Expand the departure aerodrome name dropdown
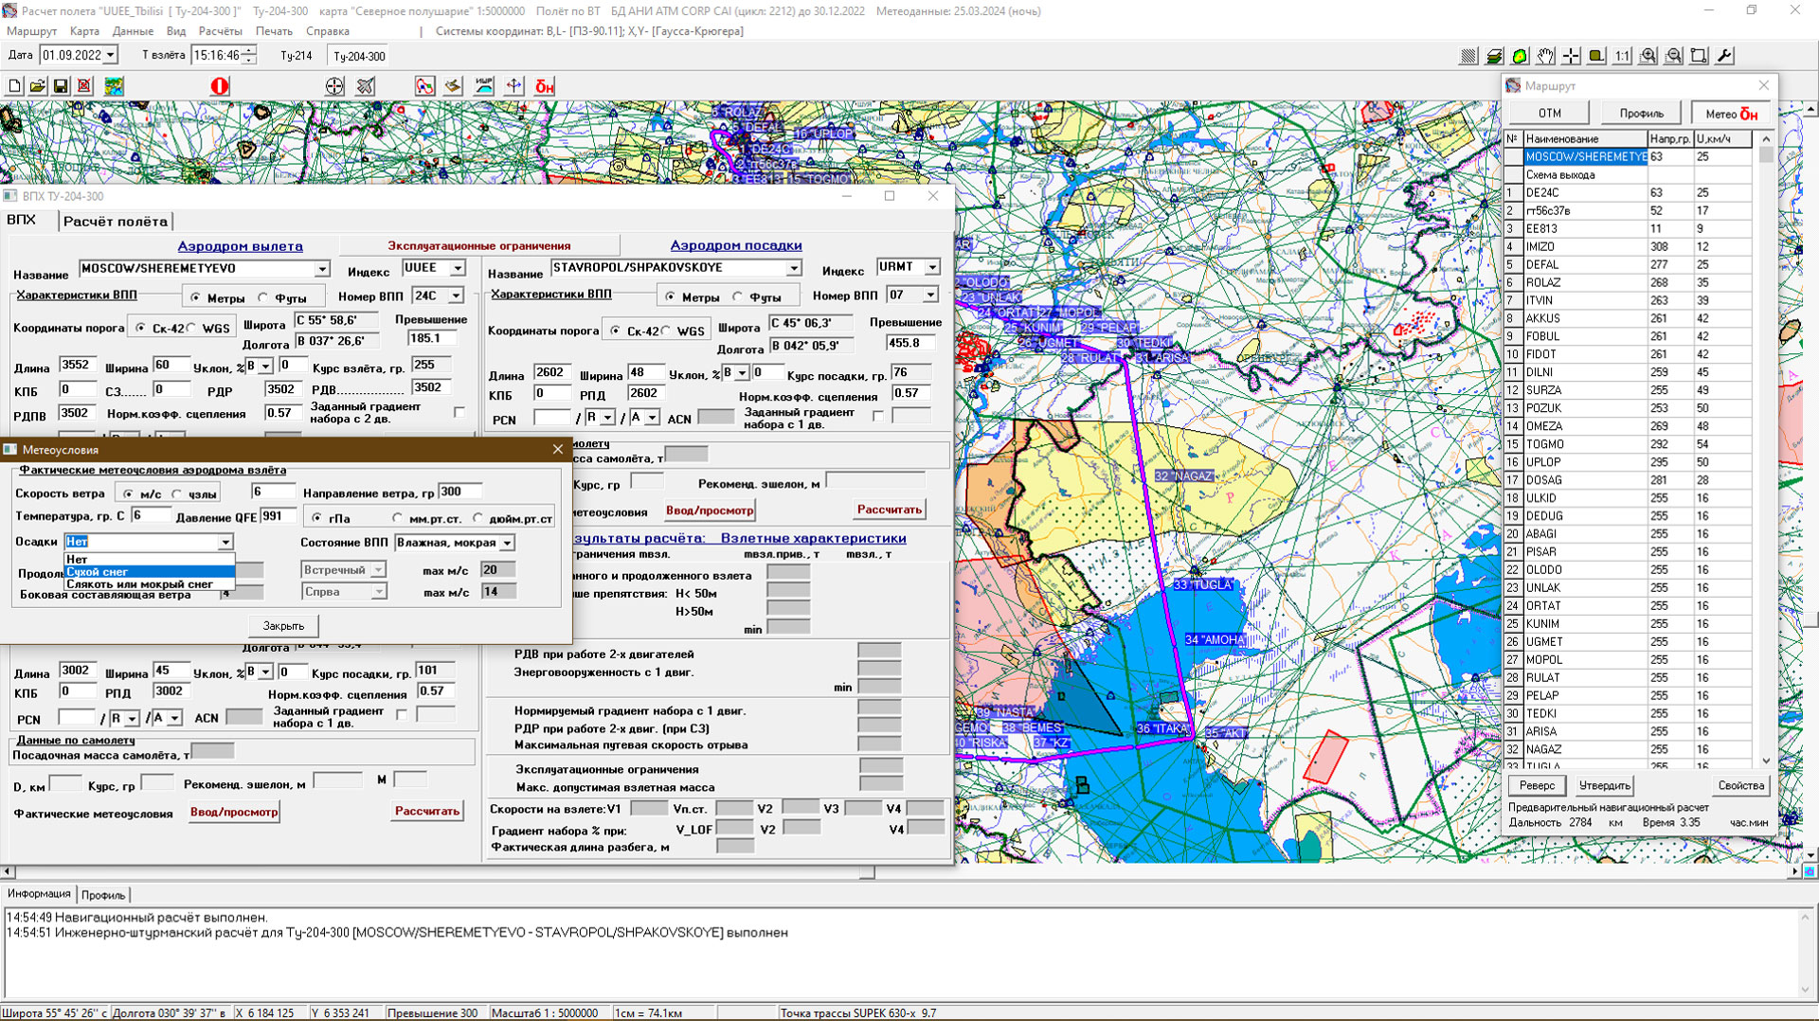The image size is (1819, 1021). 321,269
